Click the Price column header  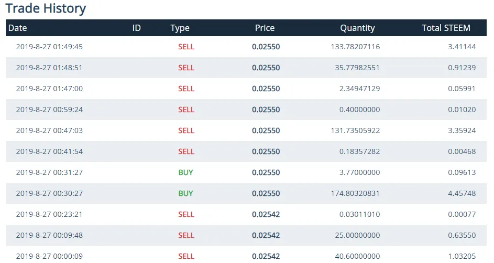click(265, 28)
